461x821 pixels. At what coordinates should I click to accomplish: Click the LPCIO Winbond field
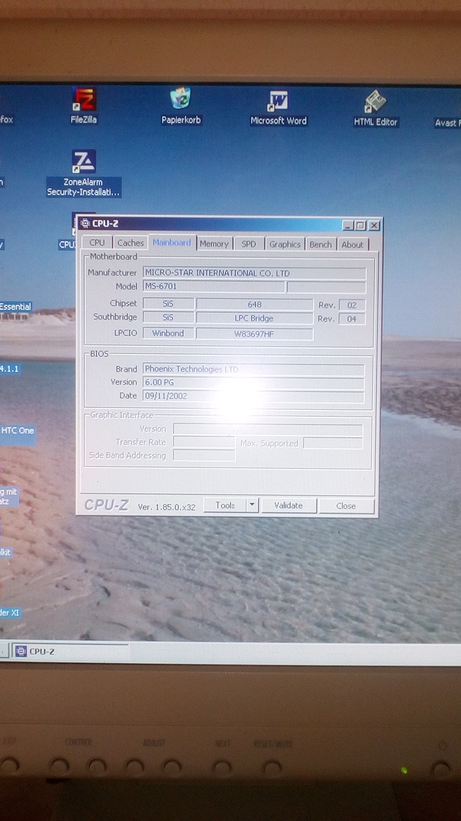coord(168,333)
